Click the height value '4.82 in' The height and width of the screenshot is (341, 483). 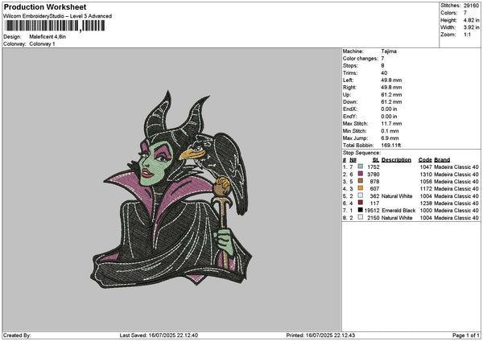[x=471, y=20]
